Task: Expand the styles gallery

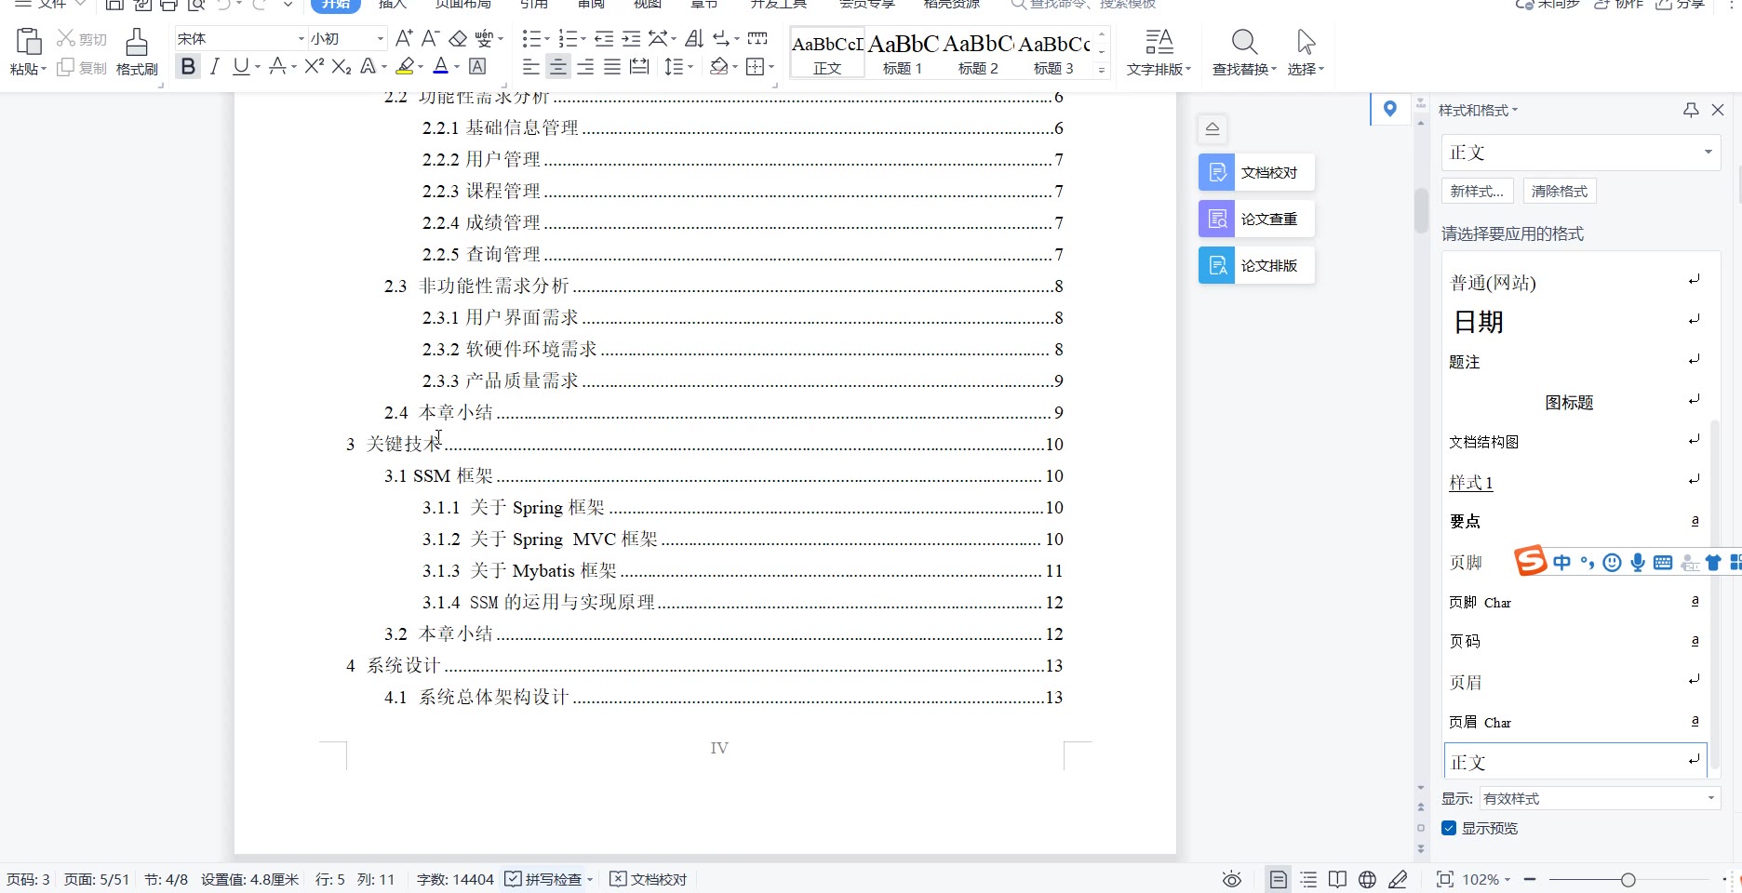Action: pos(1102,70)
